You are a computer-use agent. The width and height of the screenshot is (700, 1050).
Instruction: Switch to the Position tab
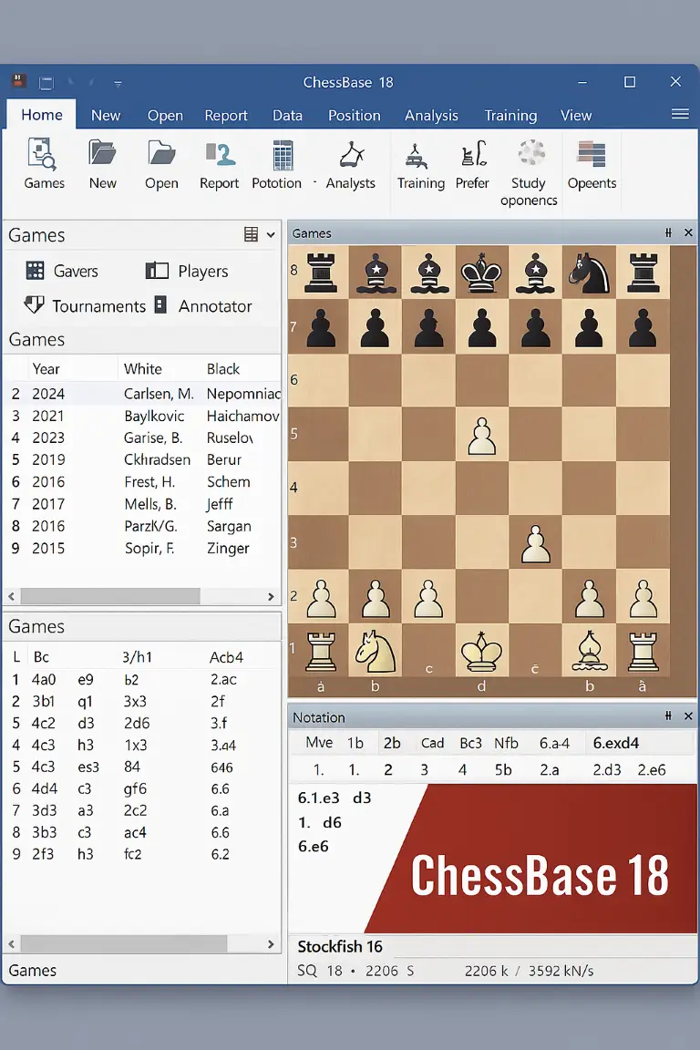coord(355,115)
